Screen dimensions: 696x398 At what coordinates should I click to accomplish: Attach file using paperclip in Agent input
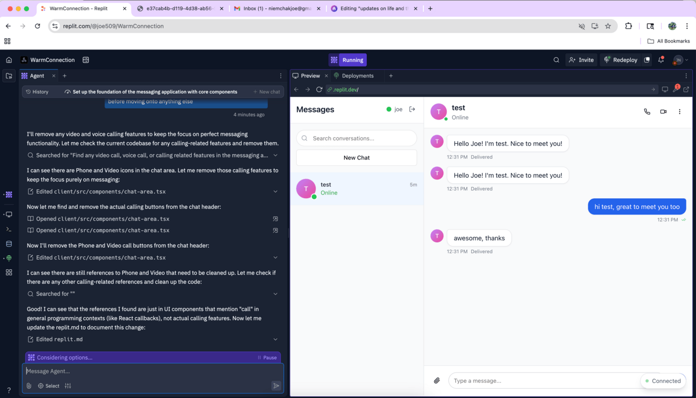29,386
